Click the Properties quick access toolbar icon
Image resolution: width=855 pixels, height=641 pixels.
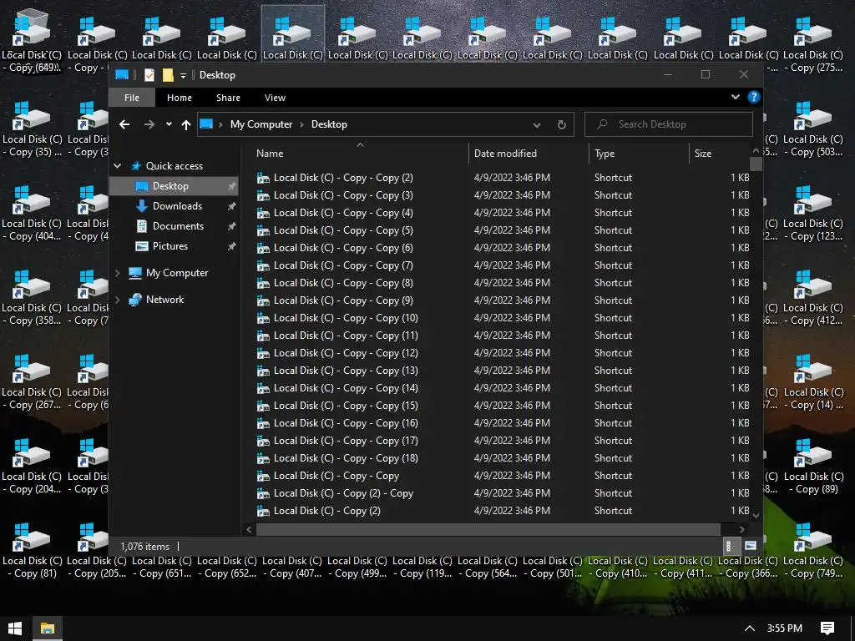[x=149, y=74]
